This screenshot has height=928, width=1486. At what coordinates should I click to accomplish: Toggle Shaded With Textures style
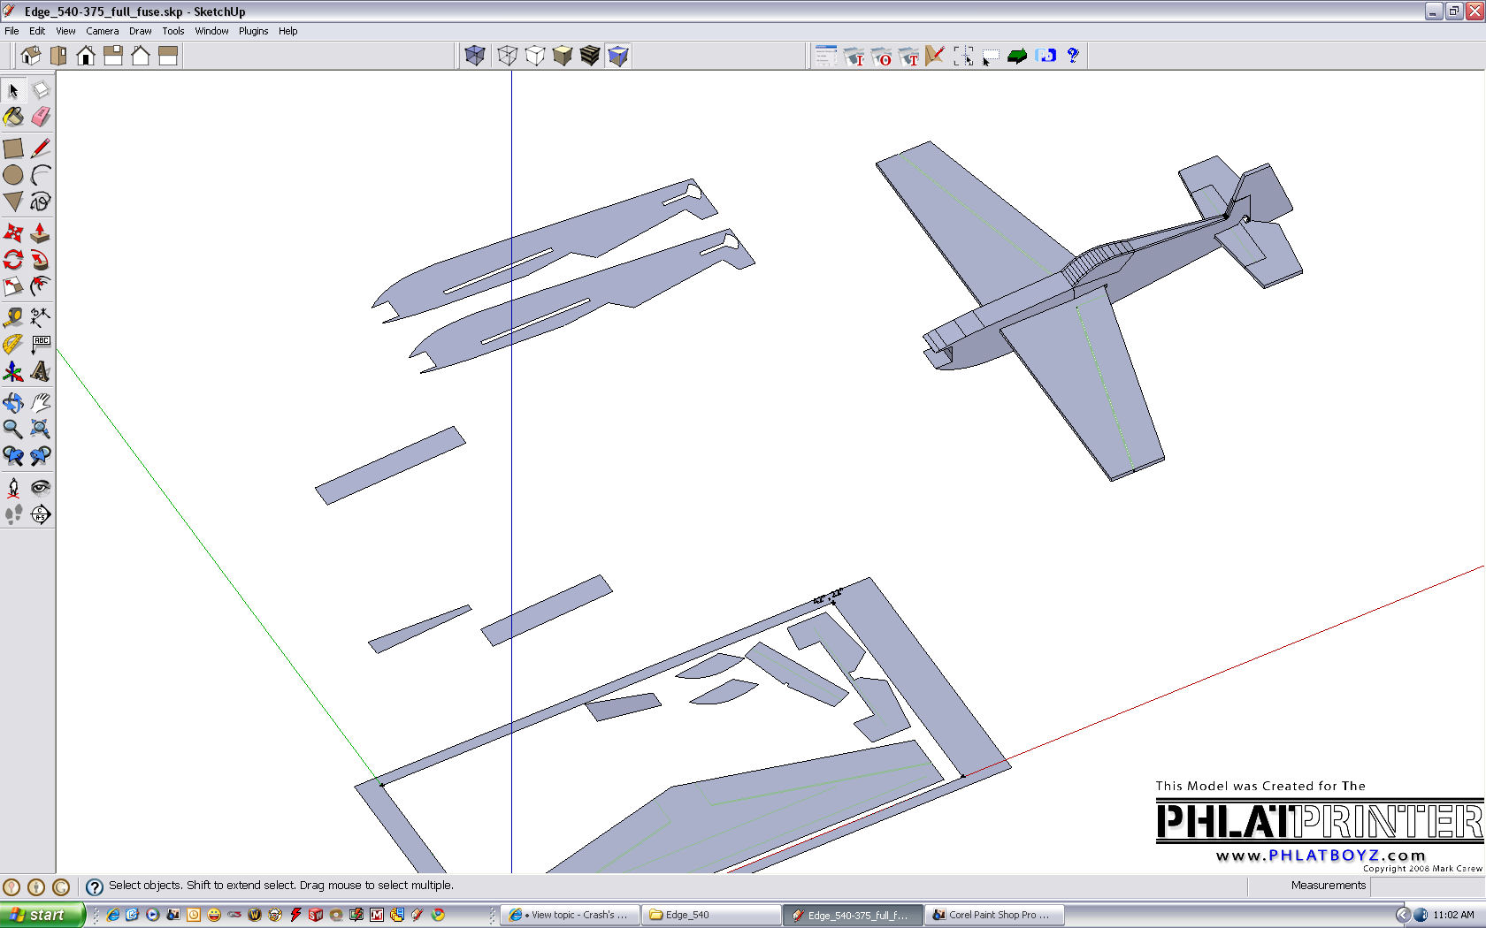[590, 56]
